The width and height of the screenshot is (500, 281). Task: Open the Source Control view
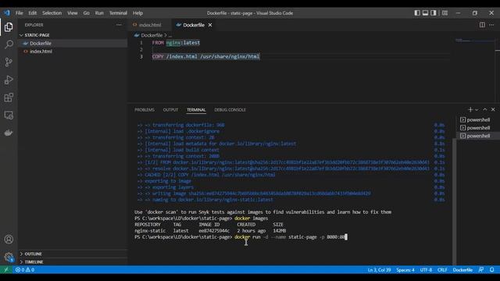coord(9,62)
